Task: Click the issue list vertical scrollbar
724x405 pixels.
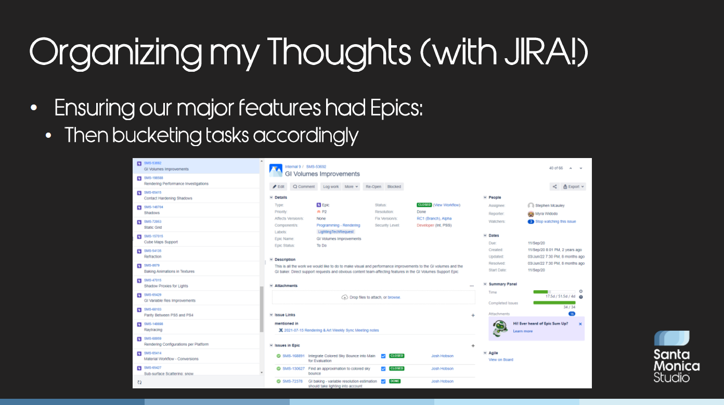Action: [261, 309]
